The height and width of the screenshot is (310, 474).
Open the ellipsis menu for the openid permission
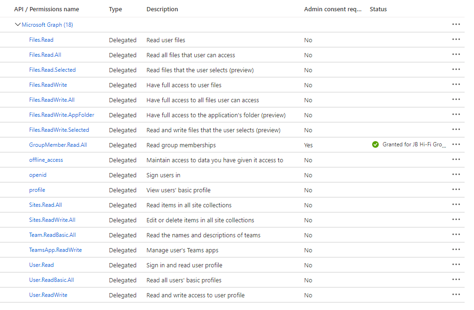[456, 174]
